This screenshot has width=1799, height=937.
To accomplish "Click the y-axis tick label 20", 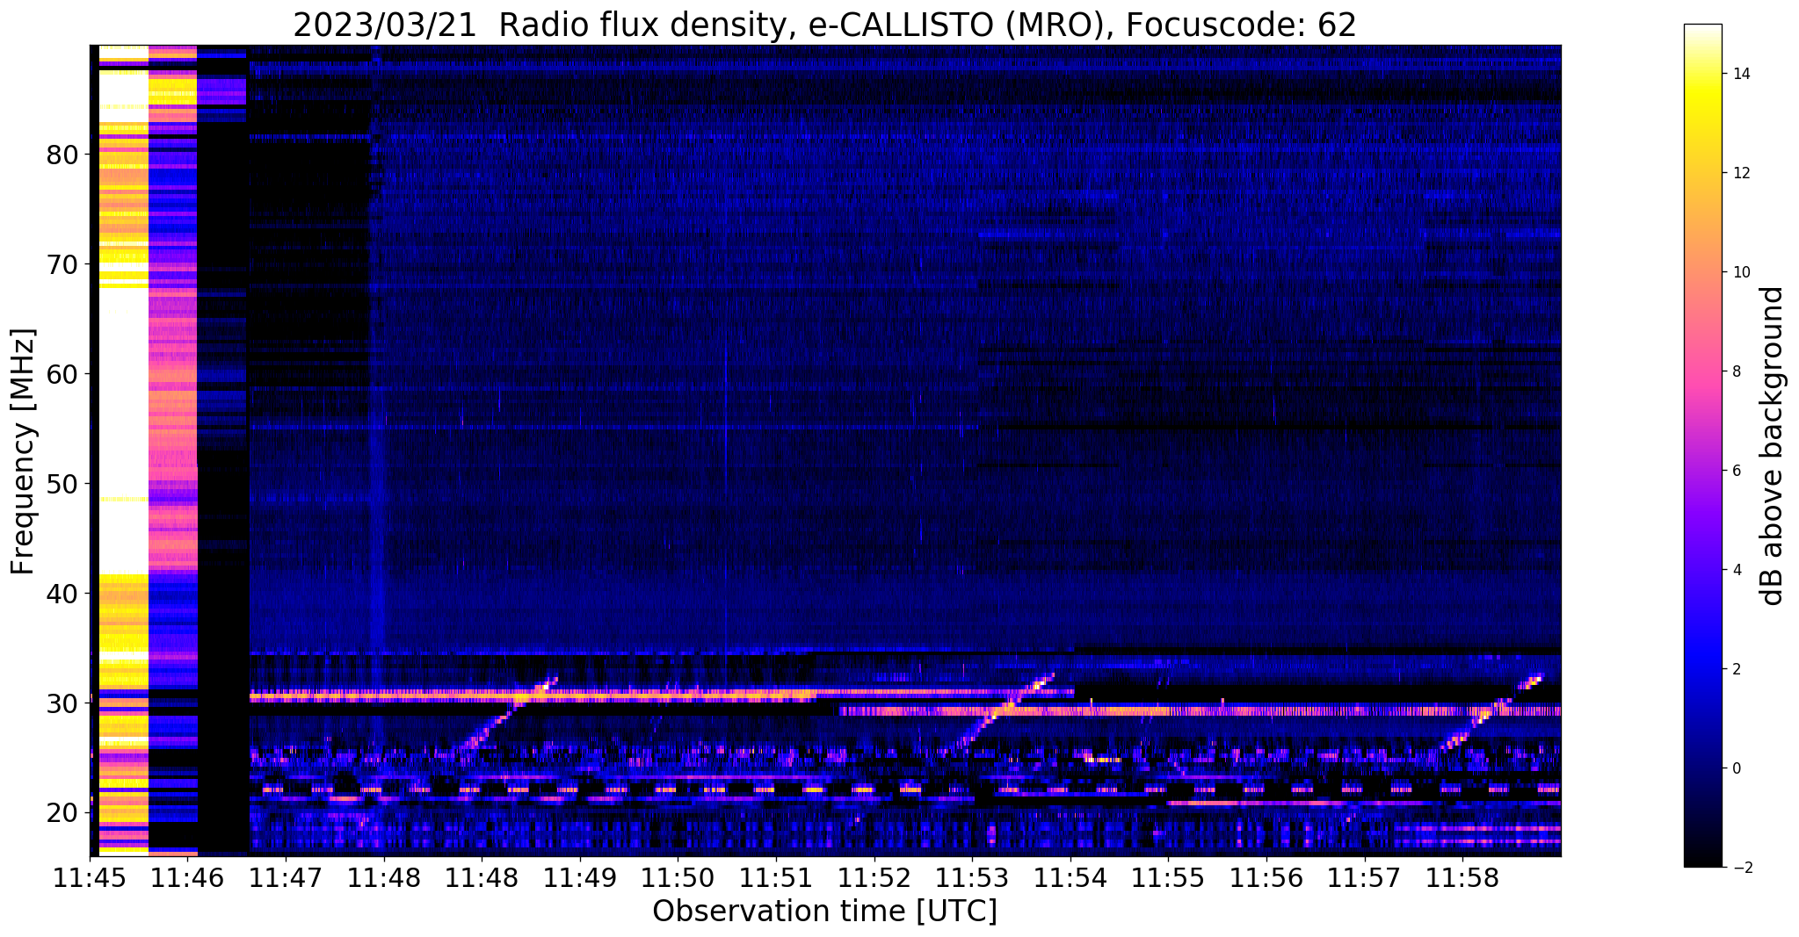I will click(62, 814).
